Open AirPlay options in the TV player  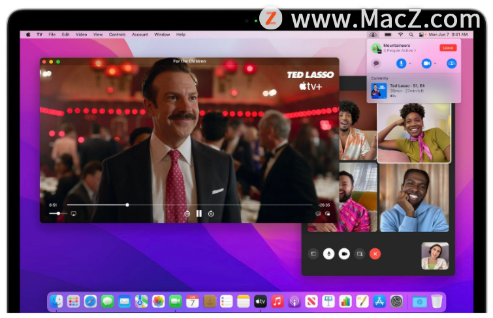coord(74,214)
